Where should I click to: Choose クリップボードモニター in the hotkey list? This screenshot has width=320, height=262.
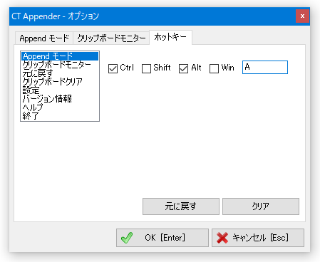60,64
